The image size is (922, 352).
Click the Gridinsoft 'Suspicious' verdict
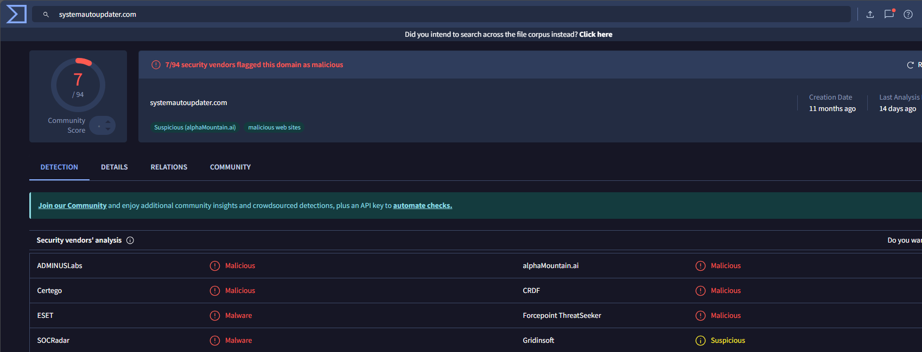pos(728,341)
